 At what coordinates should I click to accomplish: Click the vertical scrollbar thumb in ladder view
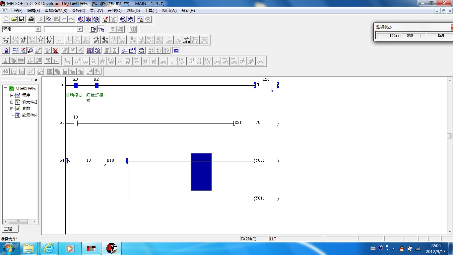(449, 136)
